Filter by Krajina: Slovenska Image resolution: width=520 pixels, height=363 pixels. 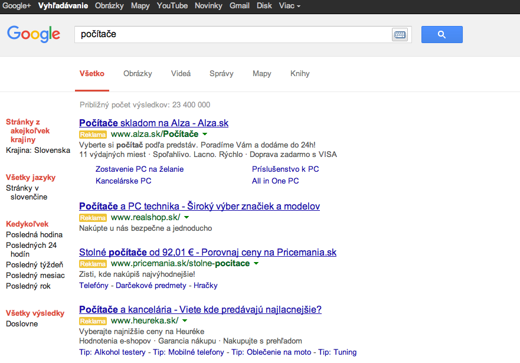click(x=38, y=151)
